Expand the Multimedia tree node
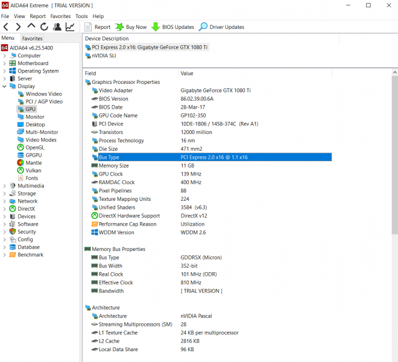398x362 pixels. pos(5,186)
